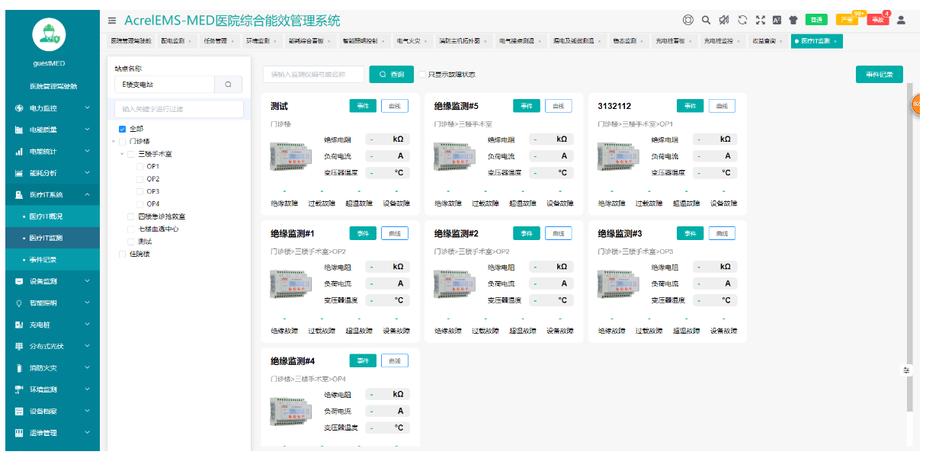Check the OP1 tree checkbox
The image size is (926, 458).
[139, 166]
